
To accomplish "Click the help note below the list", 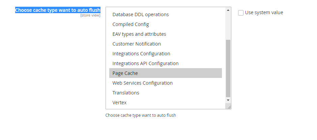I will coord(141,115).
